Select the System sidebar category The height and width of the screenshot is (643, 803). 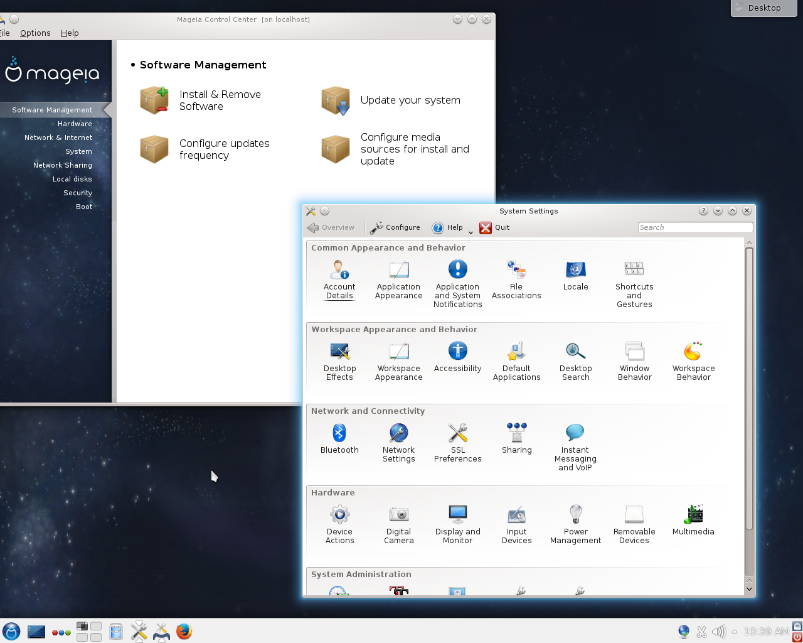78,151
